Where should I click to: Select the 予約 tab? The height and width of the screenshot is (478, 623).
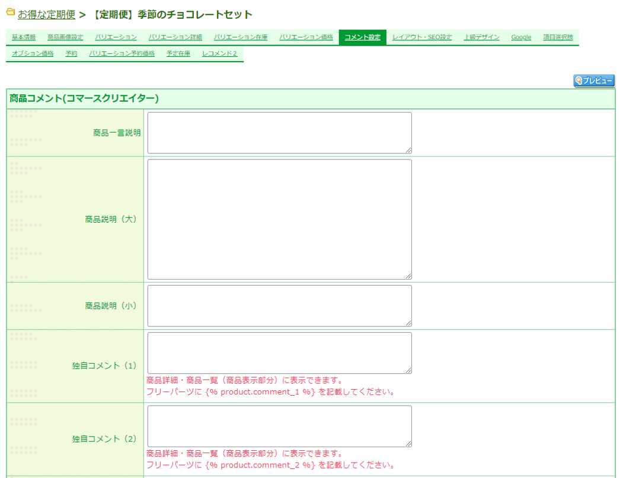71,53
